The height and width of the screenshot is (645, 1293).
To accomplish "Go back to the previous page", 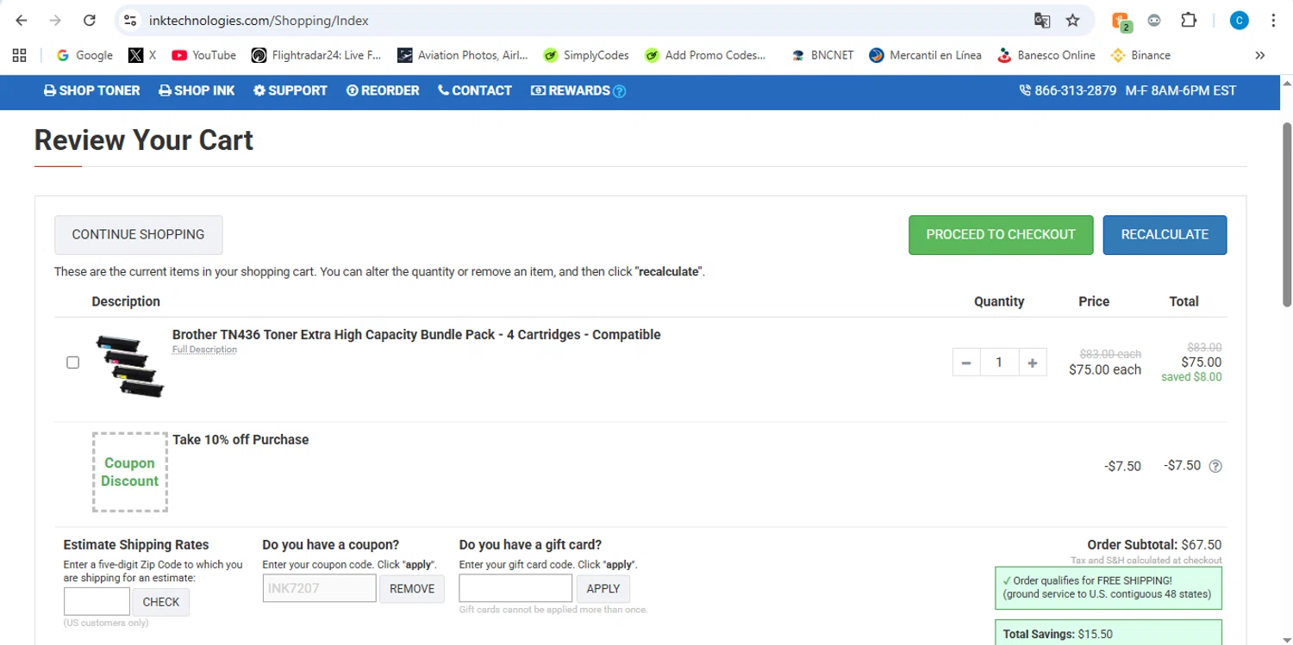I will (22, 20).
